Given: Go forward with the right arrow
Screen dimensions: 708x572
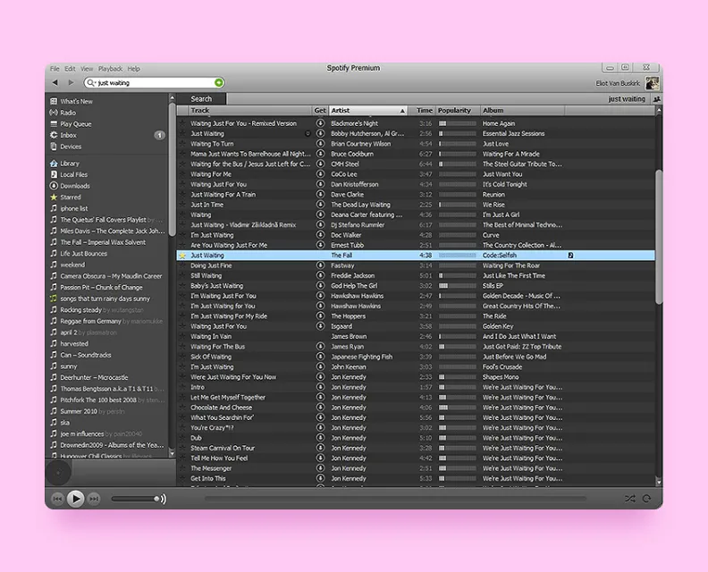Looking at the screenshot, I should (x=71, y=82).
